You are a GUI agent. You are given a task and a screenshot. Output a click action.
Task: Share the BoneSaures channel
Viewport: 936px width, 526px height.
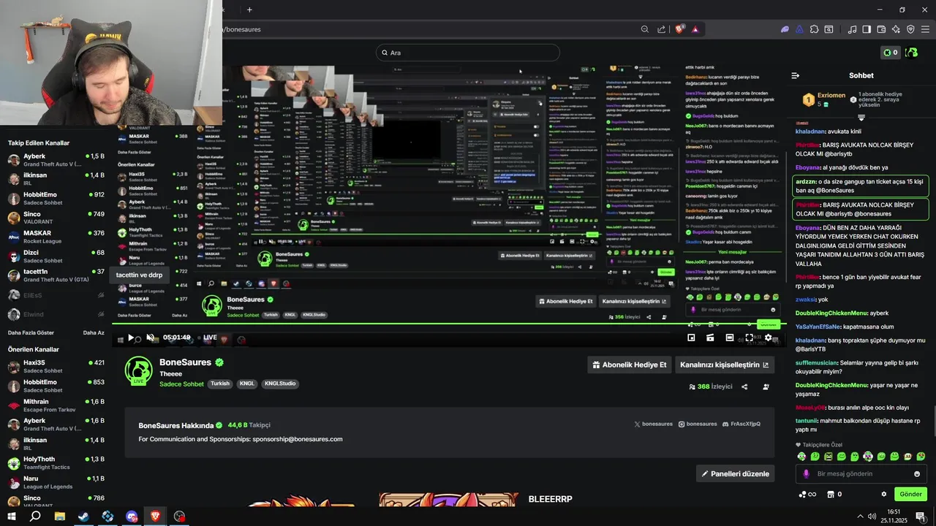coord(744,386)
